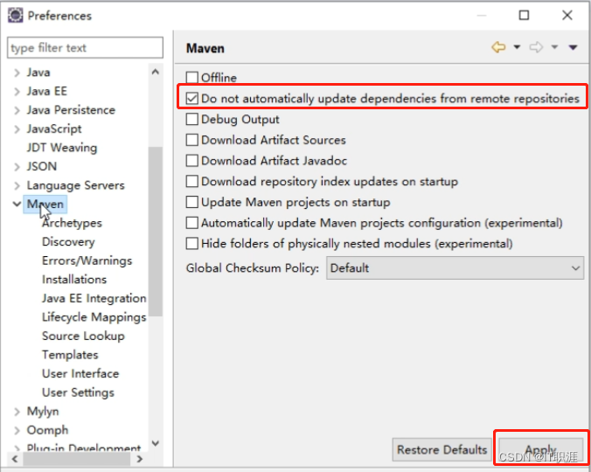The width and height of the screenshot is (591, 472).
Task: Enable the Offline checkbox
Action: pos(191,78)
